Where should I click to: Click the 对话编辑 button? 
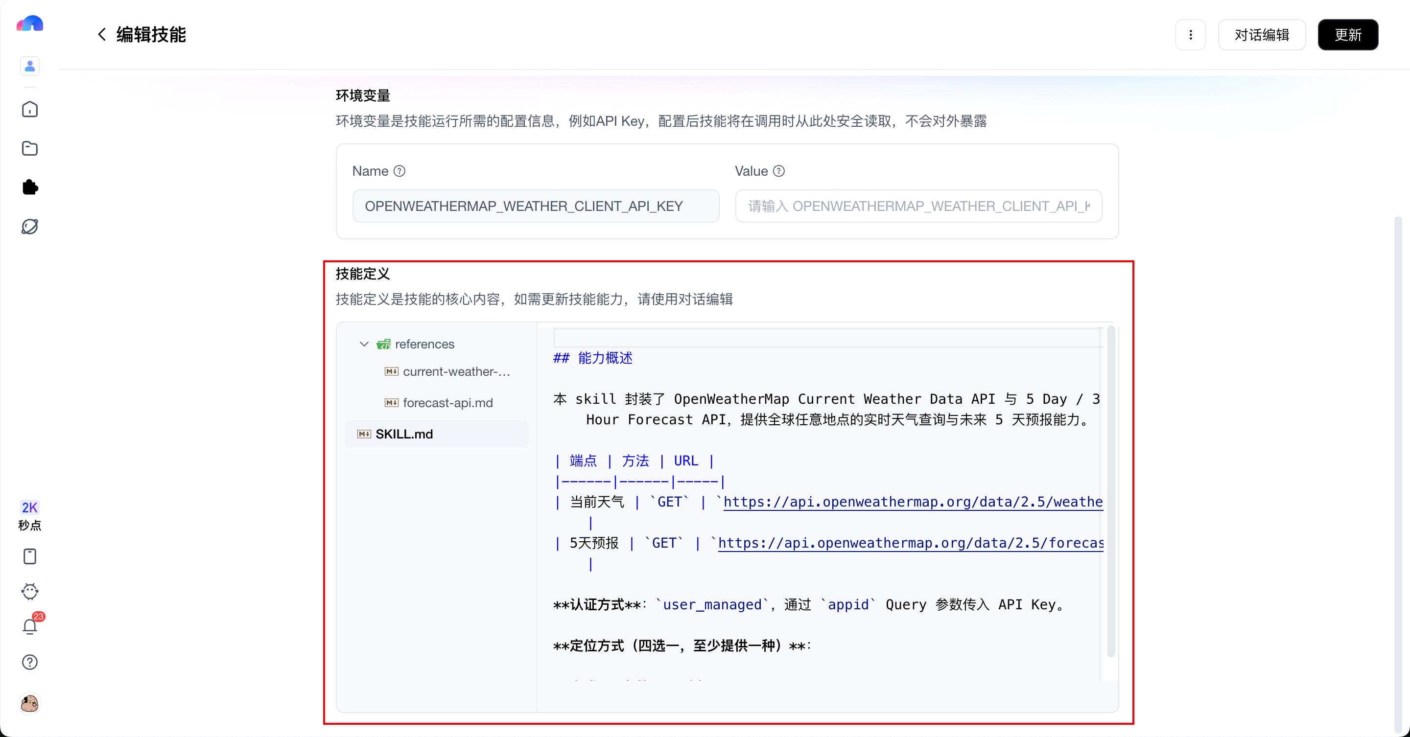coord(1262,35)
